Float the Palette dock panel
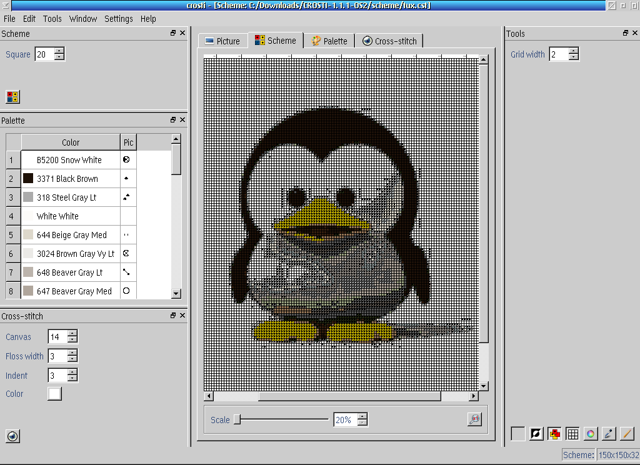 [x=173, y=119]
